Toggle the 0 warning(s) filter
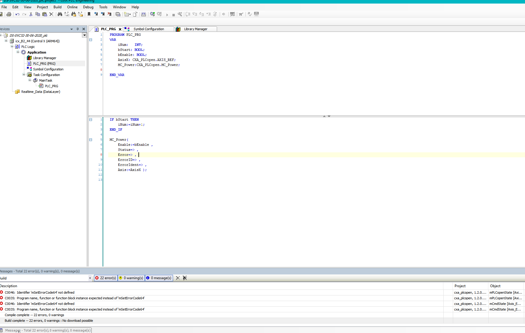The image size is (525, 333). pos(131,278)
